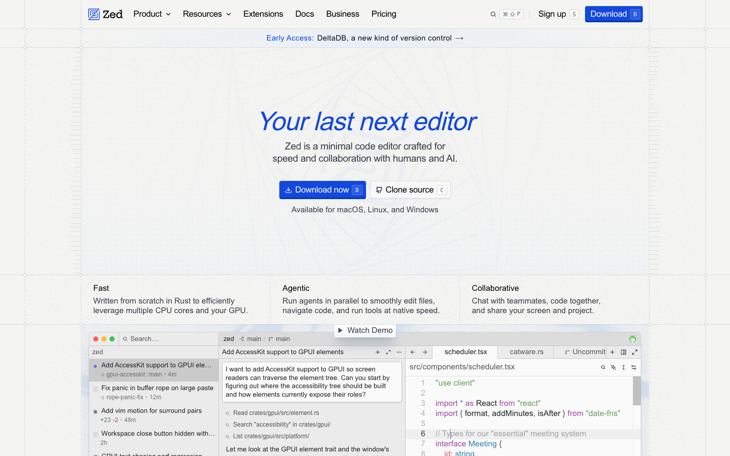This screenshot has width=730, height=456.
Task: Open the site search magnifier icon
Action: tap(493, 14)
